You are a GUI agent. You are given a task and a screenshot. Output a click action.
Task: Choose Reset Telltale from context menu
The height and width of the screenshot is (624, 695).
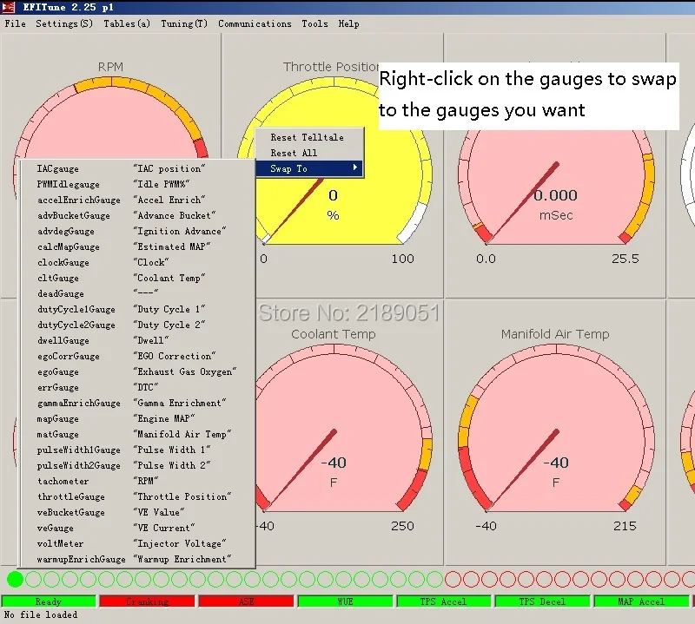[x=309, y=137]
